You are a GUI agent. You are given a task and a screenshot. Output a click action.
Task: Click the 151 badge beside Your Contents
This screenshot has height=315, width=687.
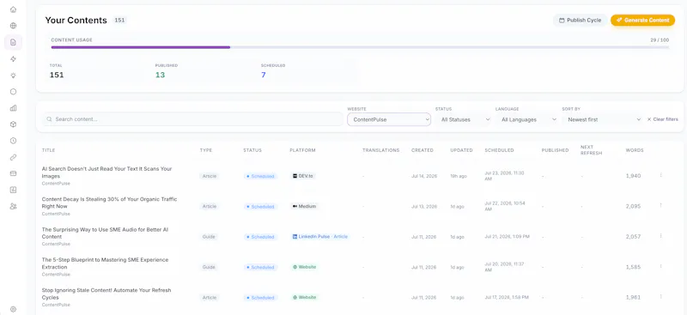tap(119, 20)
